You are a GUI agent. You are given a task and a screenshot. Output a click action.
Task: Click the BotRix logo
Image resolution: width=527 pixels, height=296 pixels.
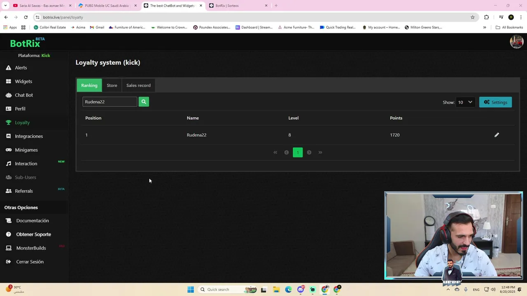click(27, 43)
